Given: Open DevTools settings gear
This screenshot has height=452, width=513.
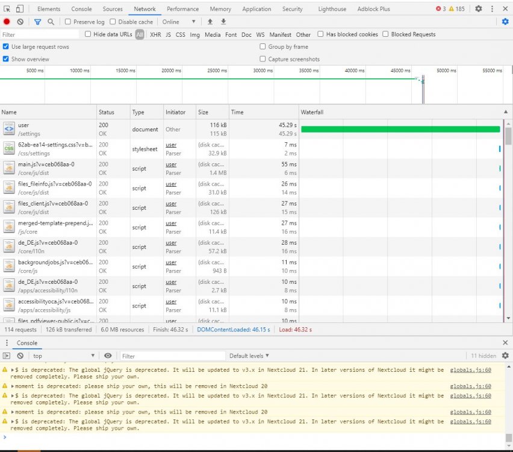Looking at the screenshot, I should click(x=478, y=8).
